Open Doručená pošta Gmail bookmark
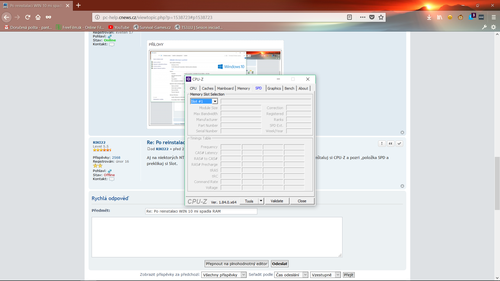500x281 pixels. pos(28,27)
